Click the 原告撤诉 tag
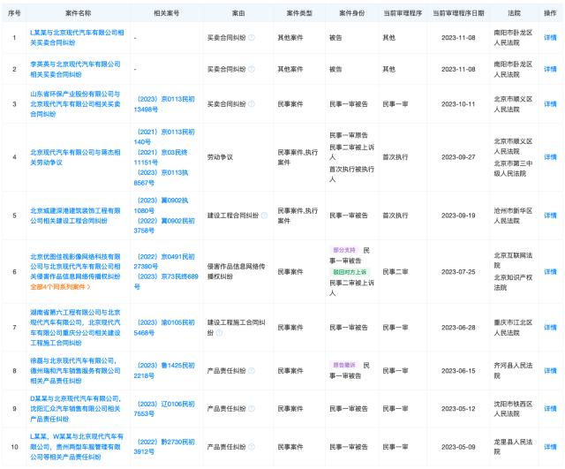565x469 pixels. [344, 365]
